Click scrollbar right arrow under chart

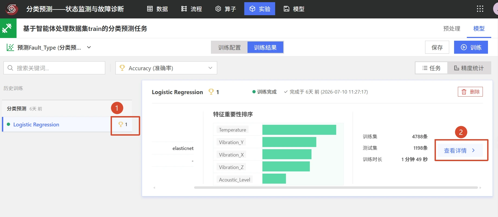pyautogui.click(x=480, y=187)
